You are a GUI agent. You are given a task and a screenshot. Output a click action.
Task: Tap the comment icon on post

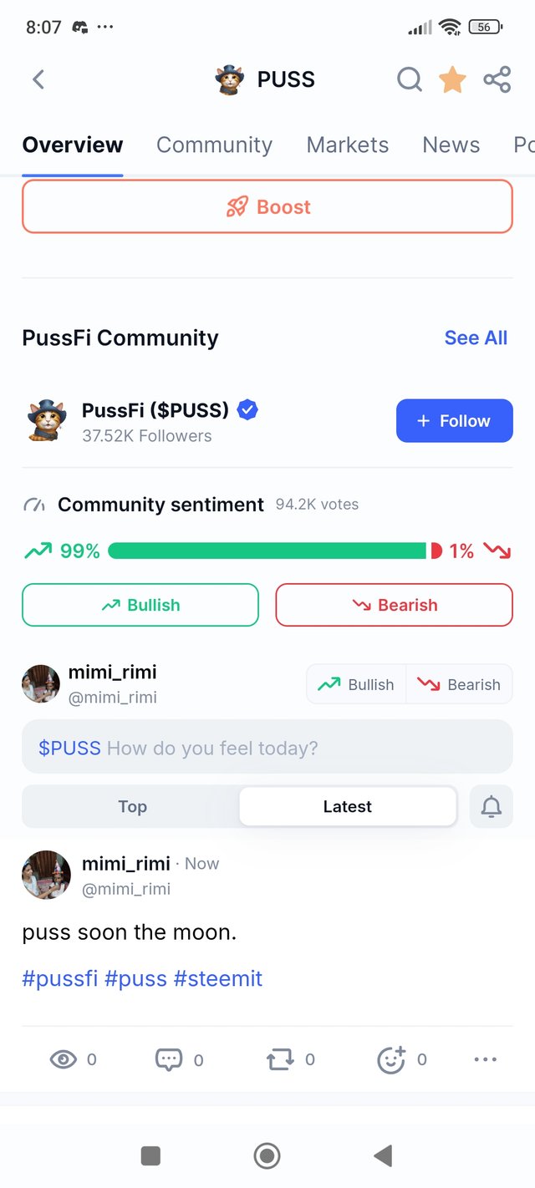tap(169, 1059)
